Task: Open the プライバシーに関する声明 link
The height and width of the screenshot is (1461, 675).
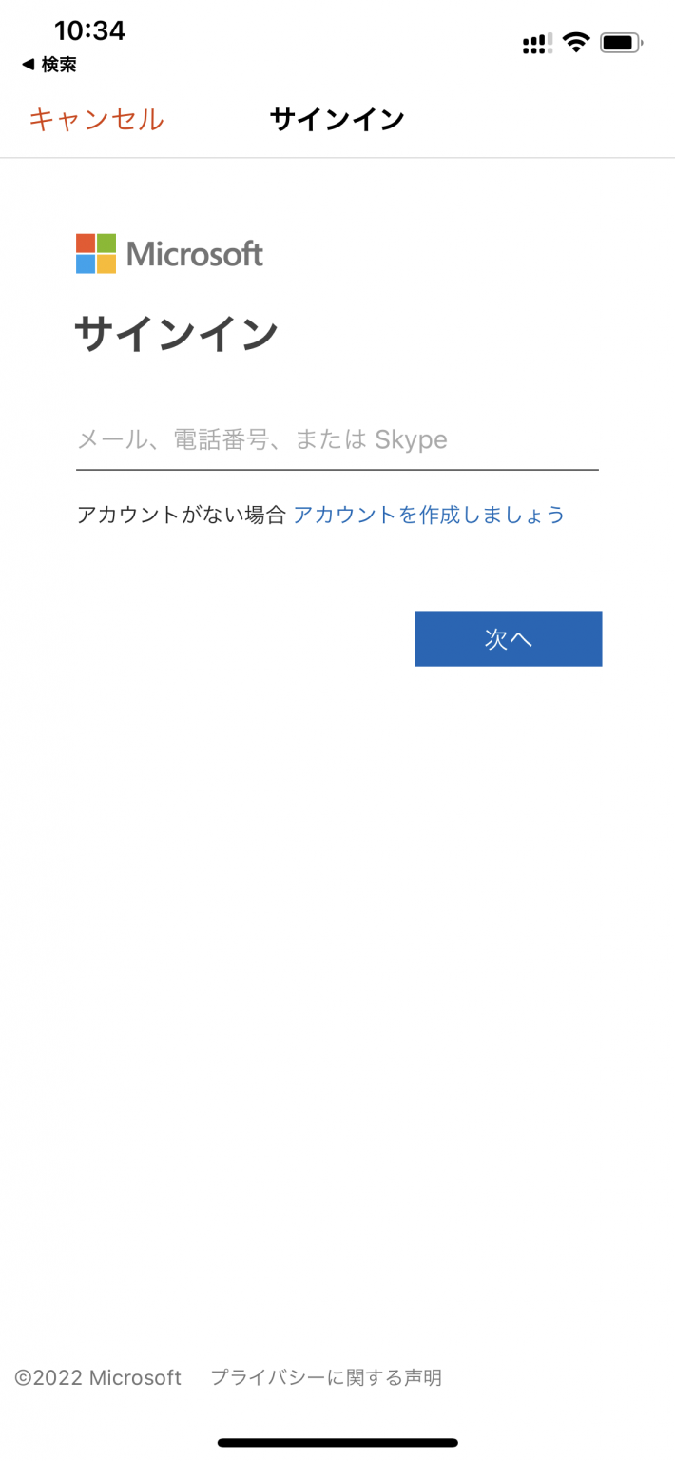Action: click(x=326, y=1377)
